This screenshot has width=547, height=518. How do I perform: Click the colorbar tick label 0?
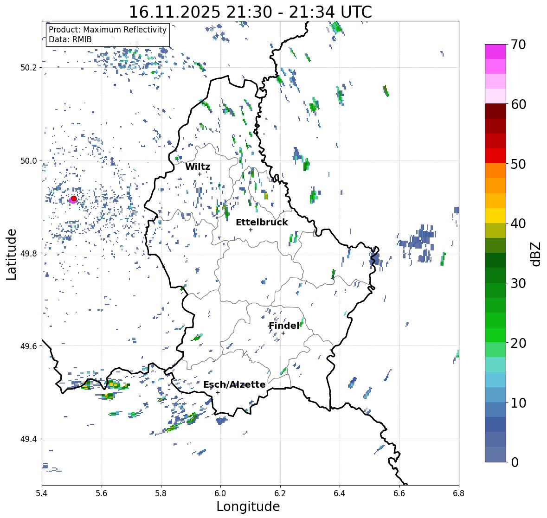[x=515, y=462]
